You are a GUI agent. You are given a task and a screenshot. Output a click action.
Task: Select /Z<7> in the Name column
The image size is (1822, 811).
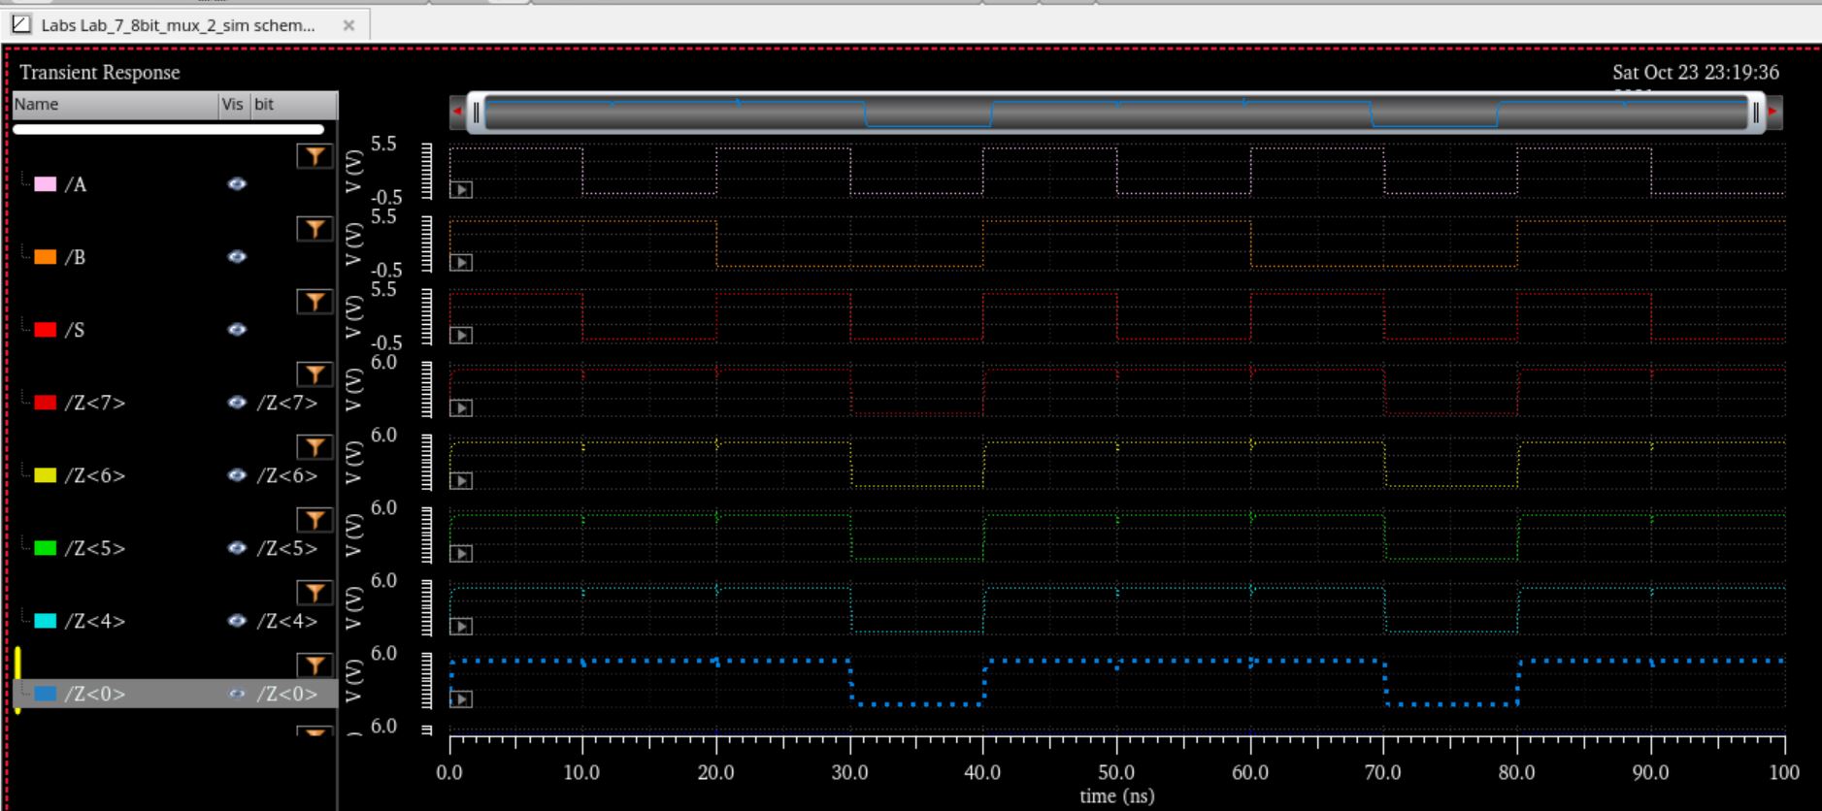point(95,403)
